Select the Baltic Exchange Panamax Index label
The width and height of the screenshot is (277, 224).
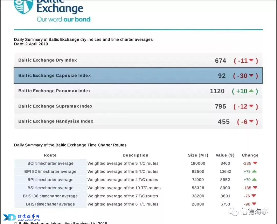tap(54, 91)
